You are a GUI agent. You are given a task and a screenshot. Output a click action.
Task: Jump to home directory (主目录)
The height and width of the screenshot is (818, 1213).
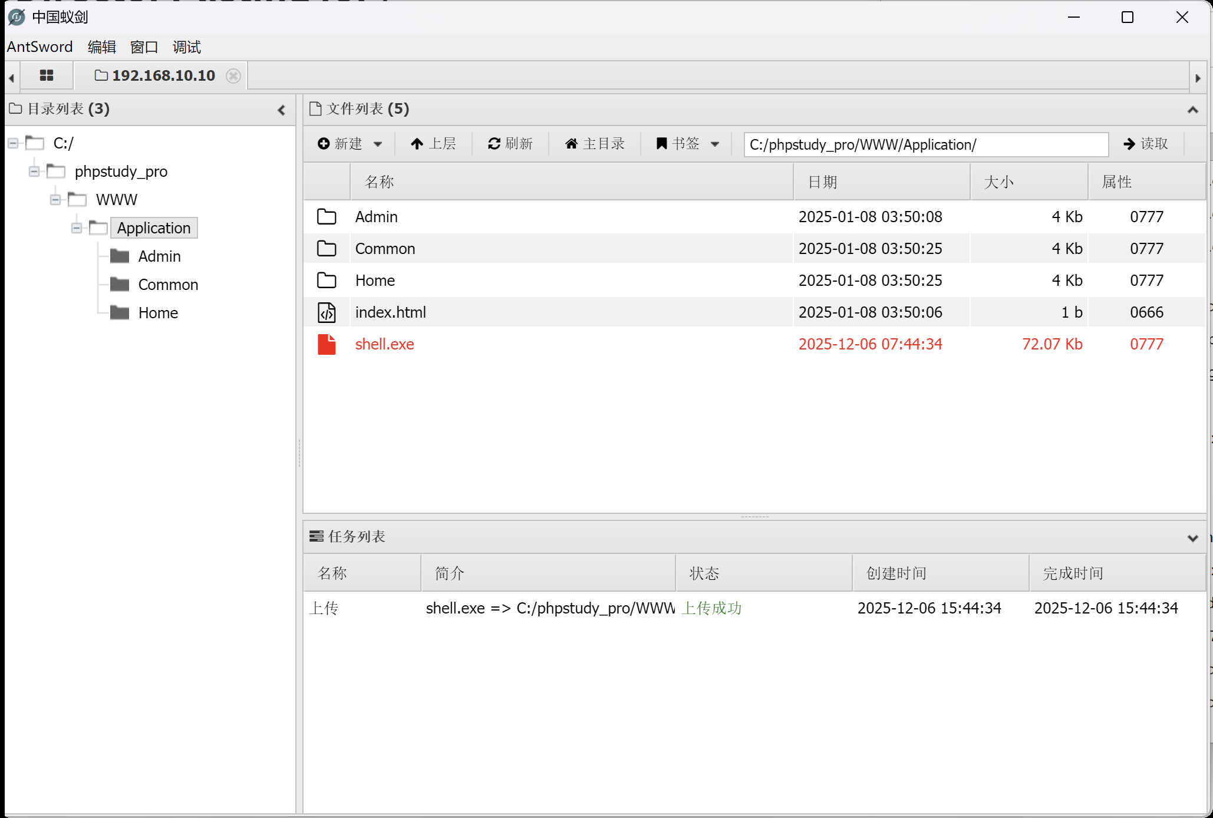pyautogui.click(x=595, y=144)
